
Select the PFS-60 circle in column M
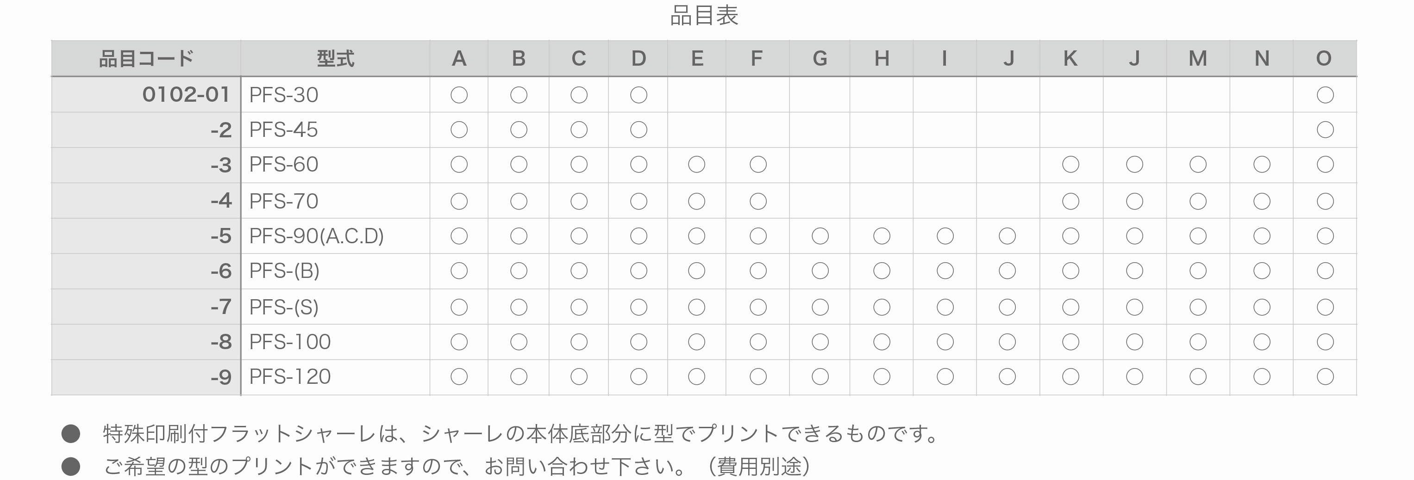(x=1198, y=164)
